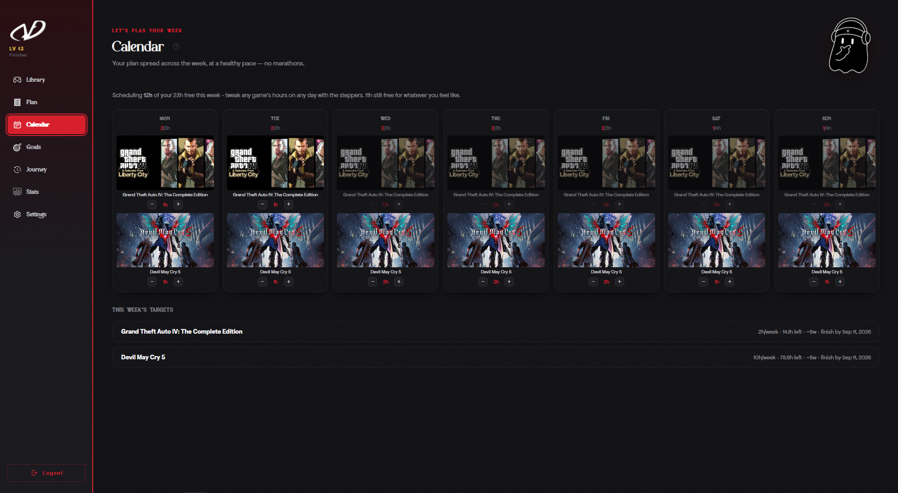This screenshot has height=493, width=898.
Task: Click Wednesday's Grand Theft Auto IV cover
Action: 386,163
